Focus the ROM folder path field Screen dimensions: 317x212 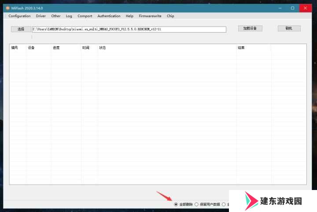coord(129,29)
